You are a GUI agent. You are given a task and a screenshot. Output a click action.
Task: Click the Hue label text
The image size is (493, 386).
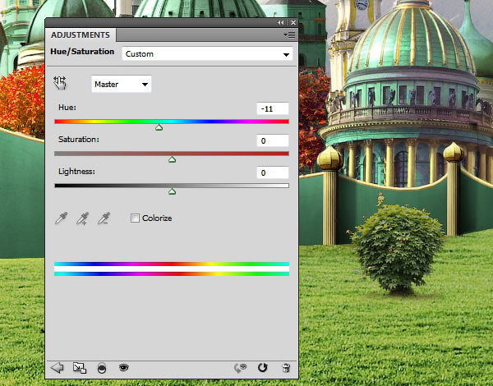click(x=67, y=108)
